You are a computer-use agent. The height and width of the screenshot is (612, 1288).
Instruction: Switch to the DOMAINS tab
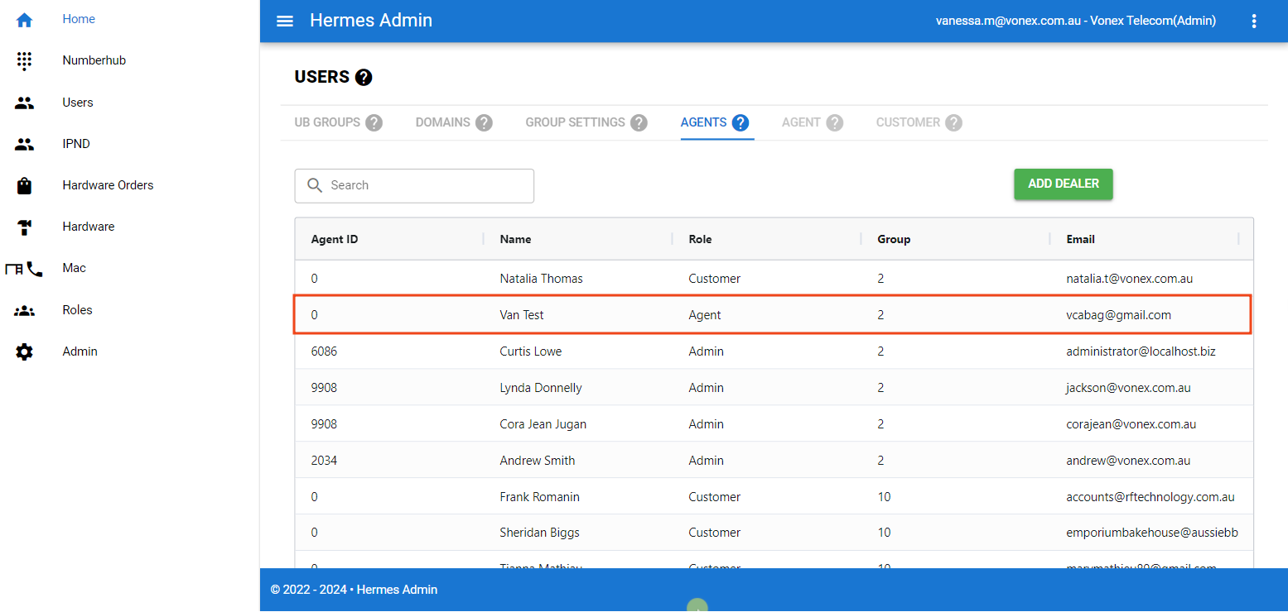(x=442, y=122)
